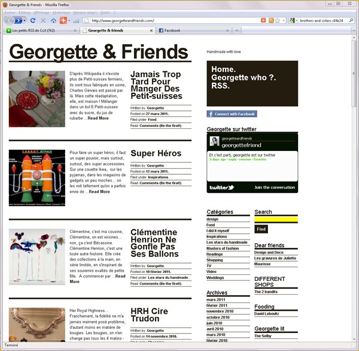Close the Facebook tab
This screenshot has height=351, width=359.
tap(227, 31)
